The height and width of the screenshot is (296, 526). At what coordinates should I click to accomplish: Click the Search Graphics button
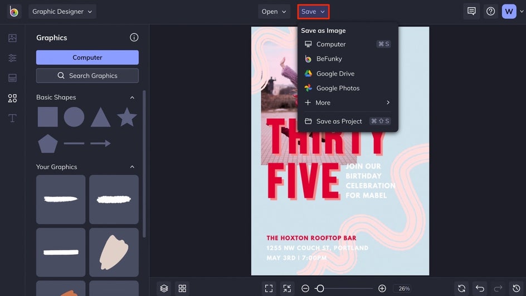87,76
